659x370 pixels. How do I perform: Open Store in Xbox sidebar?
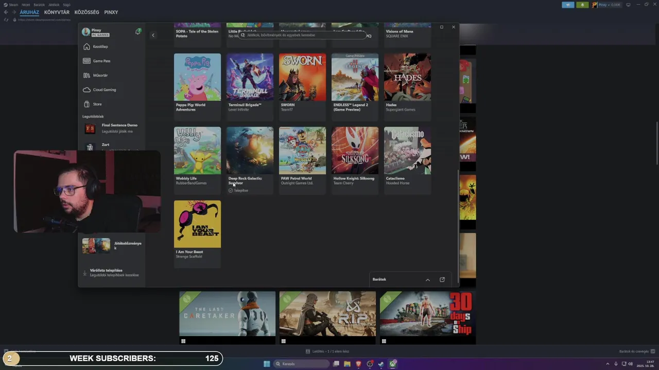coord(112,104)
